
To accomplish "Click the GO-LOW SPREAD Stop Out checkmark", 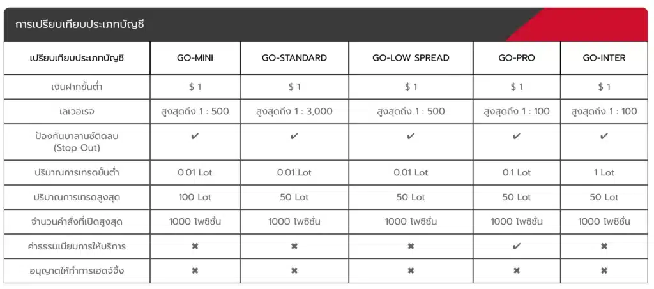I will coord(411,136).
